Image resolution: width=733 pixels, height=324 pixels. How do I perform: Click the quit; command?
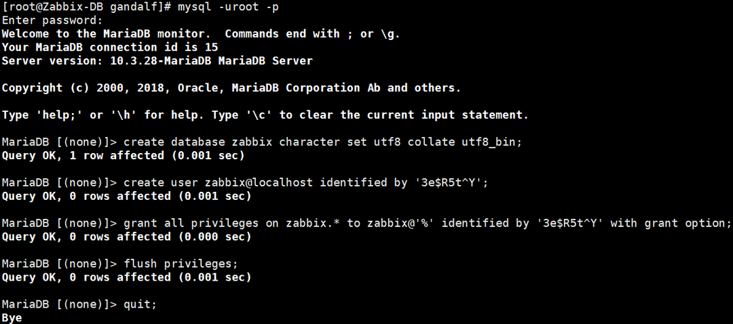pos(140,304)
